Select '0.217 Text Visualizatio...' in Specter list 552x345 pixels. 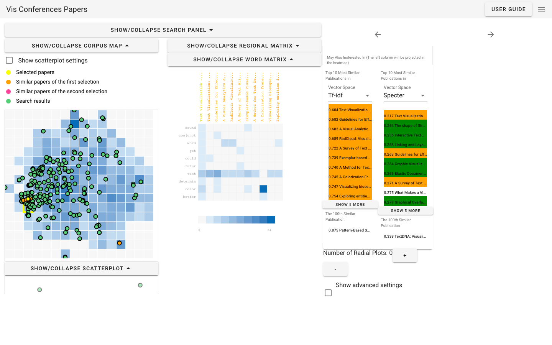coord(406,116)
